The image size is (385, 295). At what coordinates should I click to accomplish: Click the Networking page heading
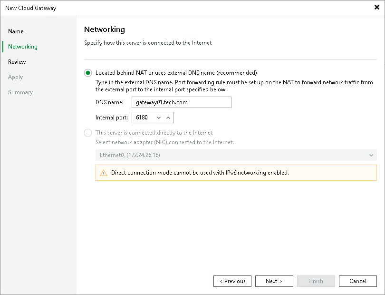(104, 29)
